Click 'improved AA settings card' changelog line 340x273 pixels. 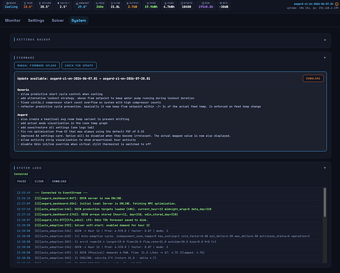pyautogui.click(x=124, y=136)
